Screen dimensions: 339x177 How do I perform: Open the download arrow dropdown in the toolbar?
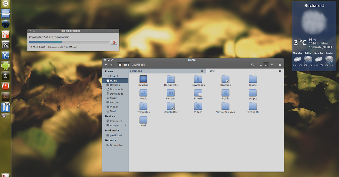272,65
